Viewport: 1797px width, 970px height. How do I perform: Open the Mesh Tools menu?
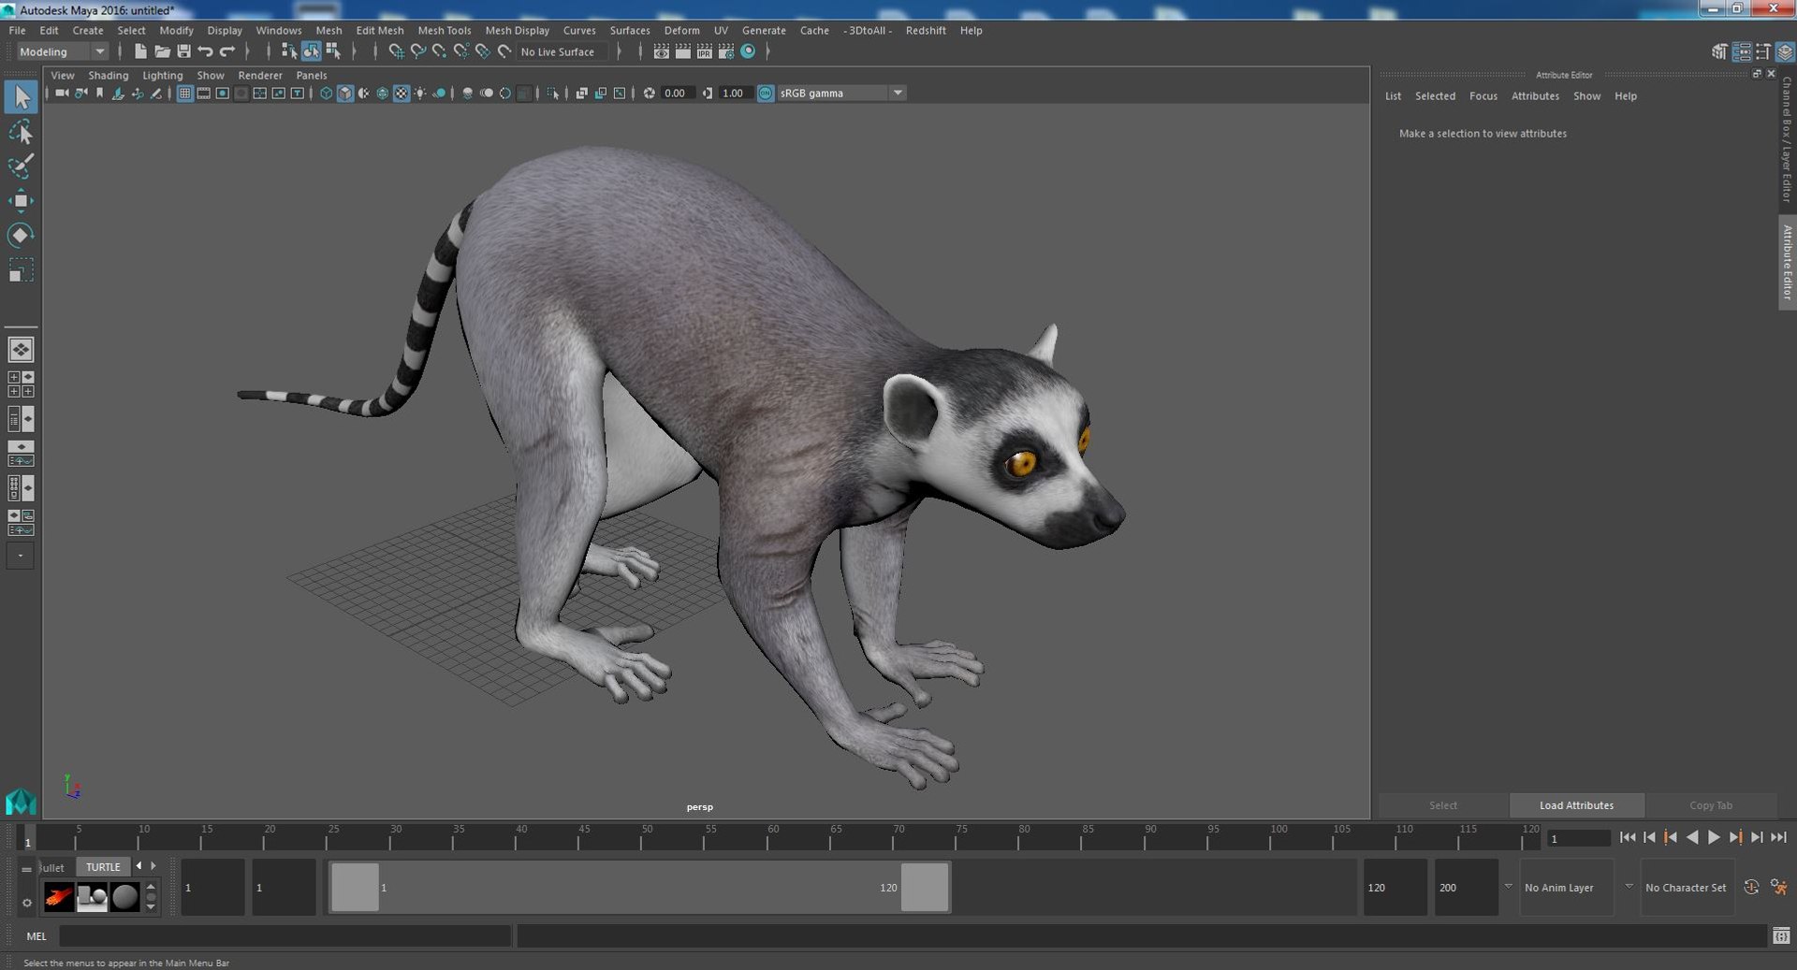click(x=445, y=31)
